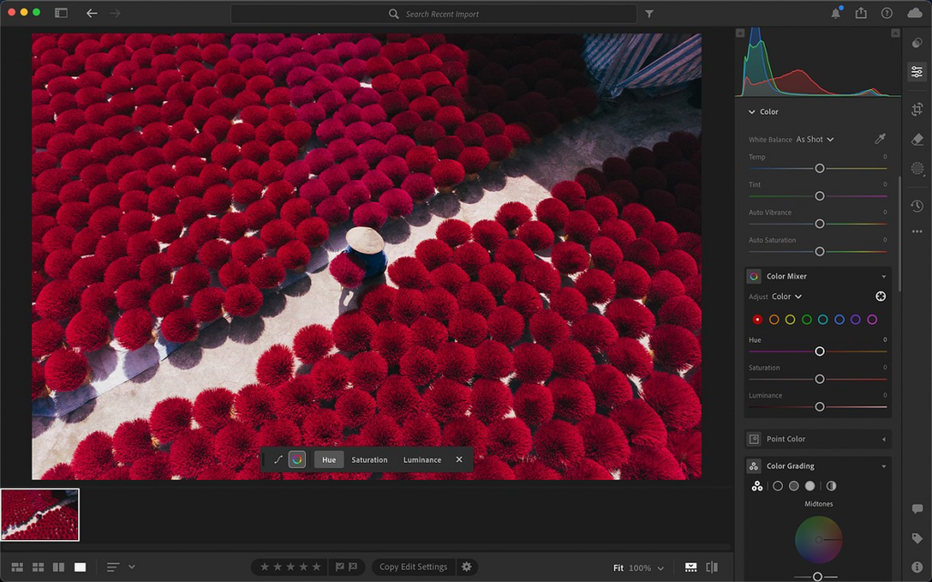Go back with the left arrow
This screenshot has height=582, width=932.
(92, 13)
